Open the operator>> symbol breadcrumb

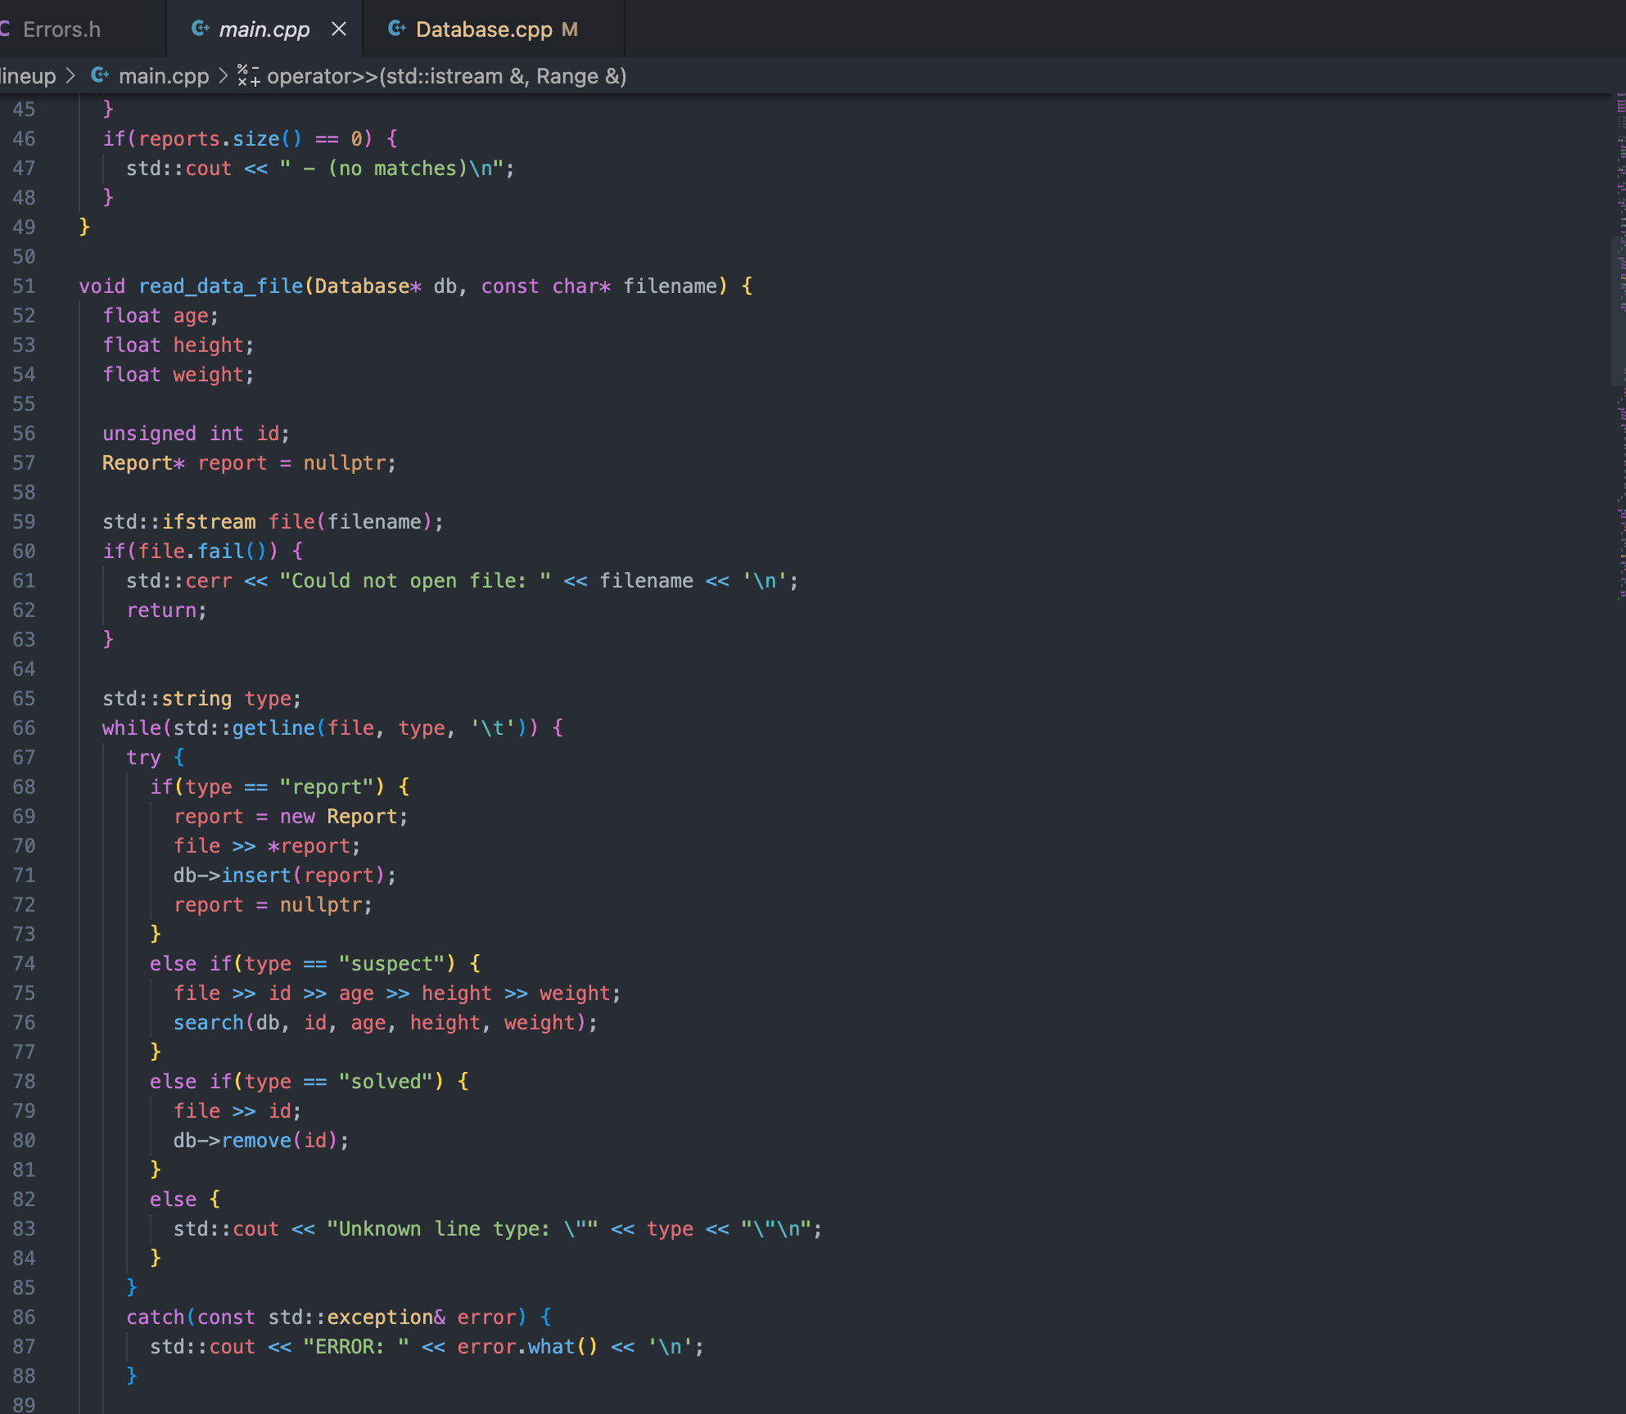(x=446, y=76)
